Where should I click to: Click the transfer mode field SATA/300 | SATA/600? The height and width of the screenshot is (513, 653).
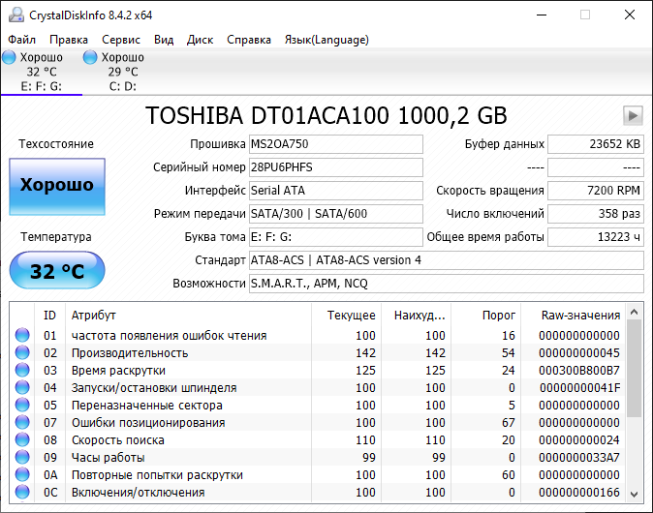(x=336, y=214)
